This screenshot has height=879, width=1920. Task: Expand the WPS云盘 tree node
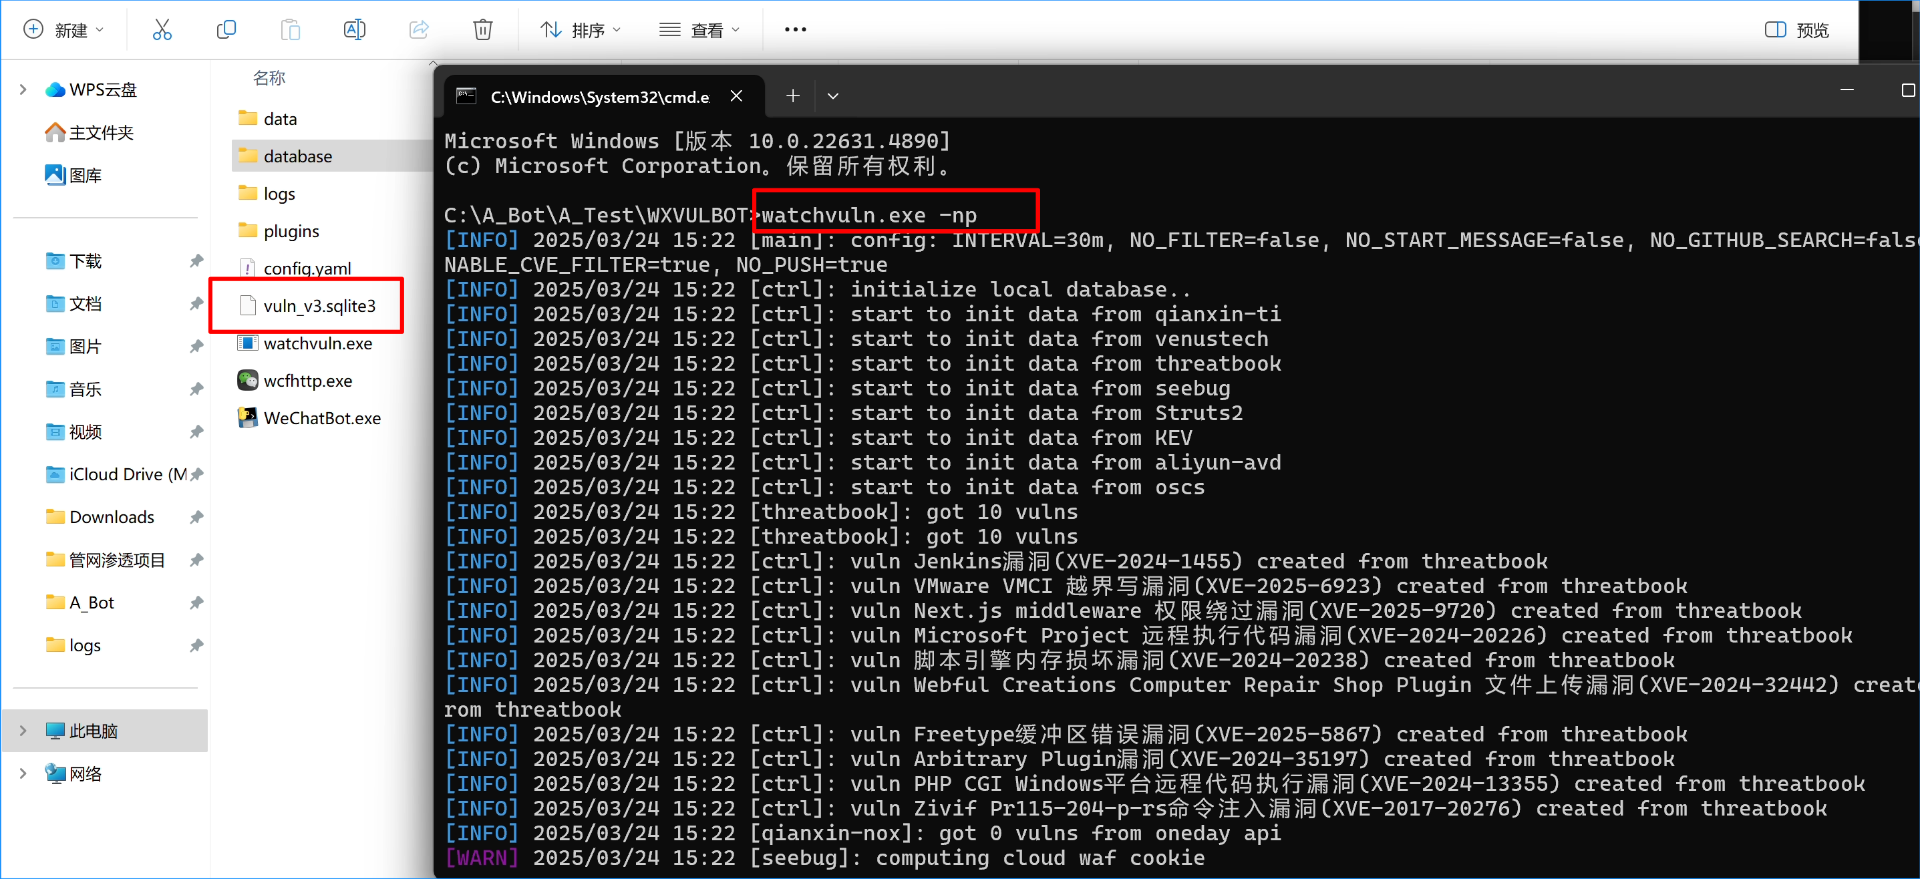point(23,90)
